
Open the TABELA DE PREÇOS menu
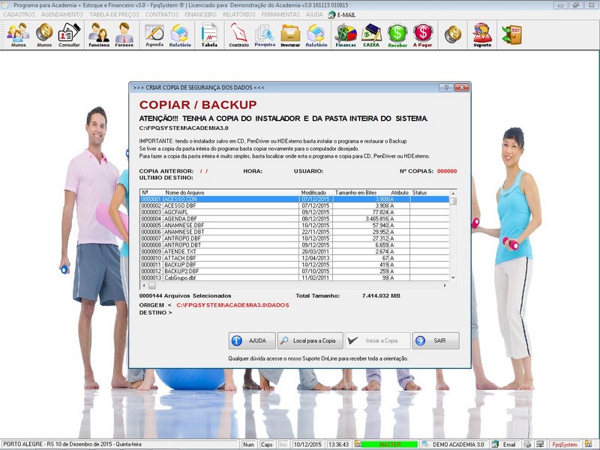(x=114, y=14)
